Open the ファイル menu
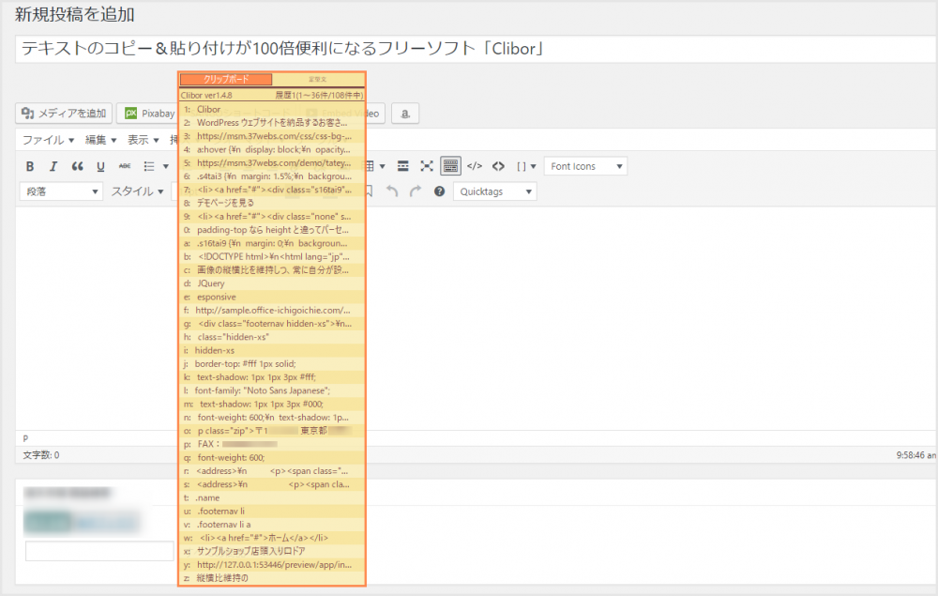This screenshot has width=938, height=596. (48, 140)
